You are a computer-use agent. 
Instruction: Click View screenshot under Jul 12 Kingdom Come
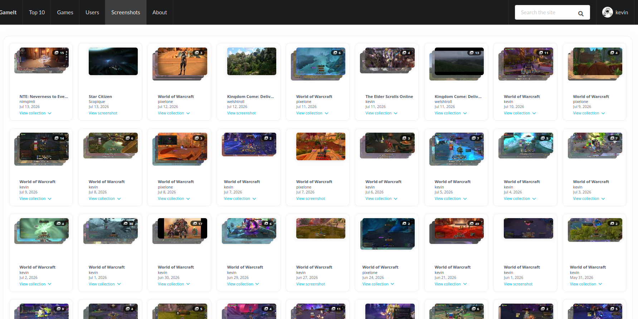pos(242,113)
